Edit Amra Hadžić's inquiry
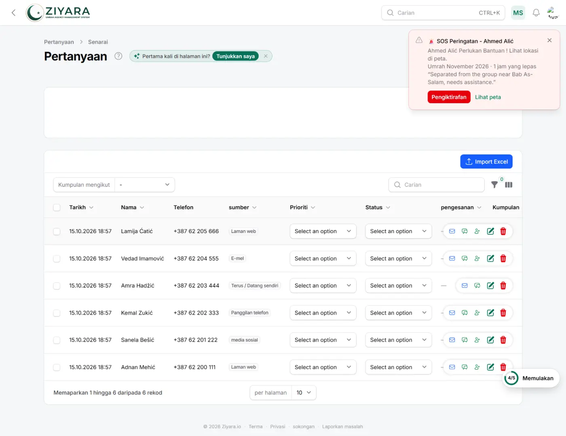The image size is (566, 436). pyautogui.click(x=490, y=285)
